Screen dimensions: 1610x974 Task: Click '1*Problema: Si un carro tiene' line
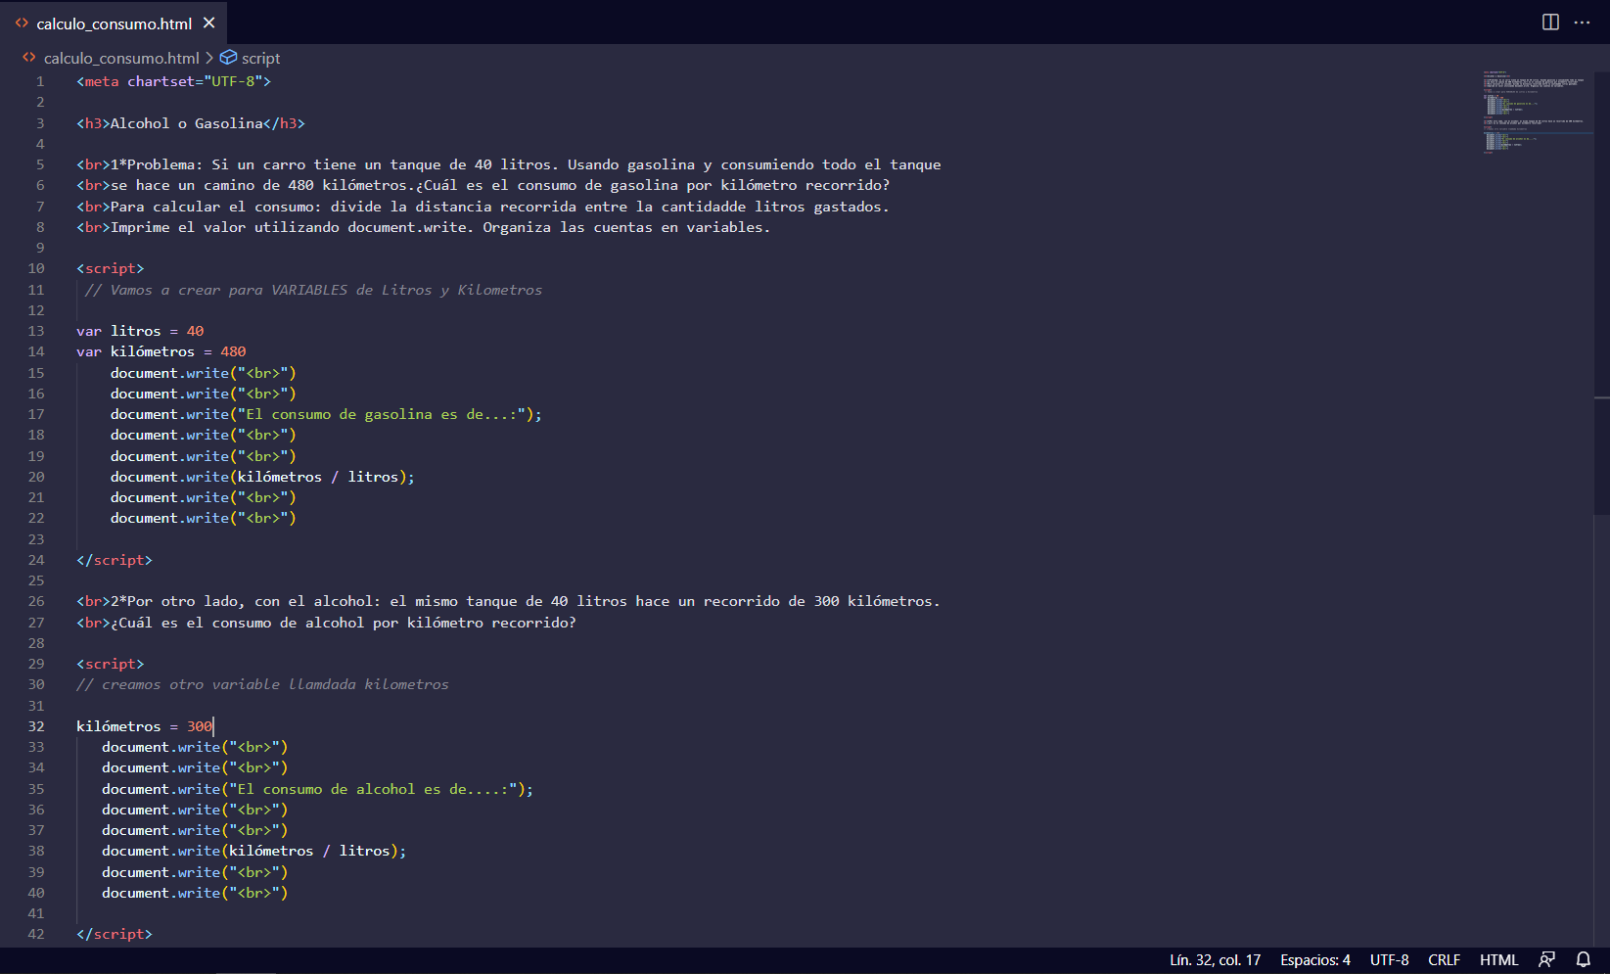coord(509,164)
